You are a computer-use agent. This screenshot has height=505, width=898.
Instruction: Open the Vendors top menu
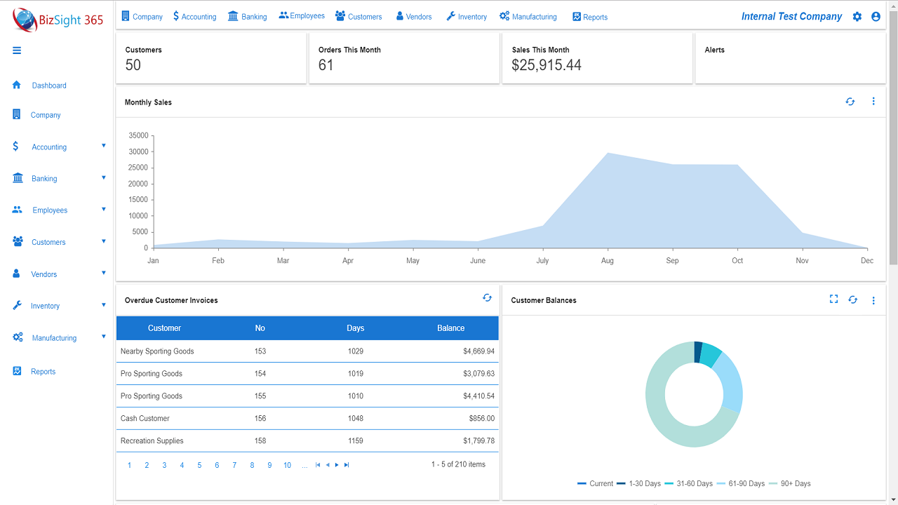pos(414,16)
